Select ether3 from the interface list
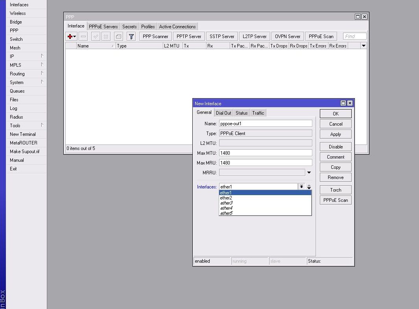The image size is (419, 309). click(x=265, y=203)
